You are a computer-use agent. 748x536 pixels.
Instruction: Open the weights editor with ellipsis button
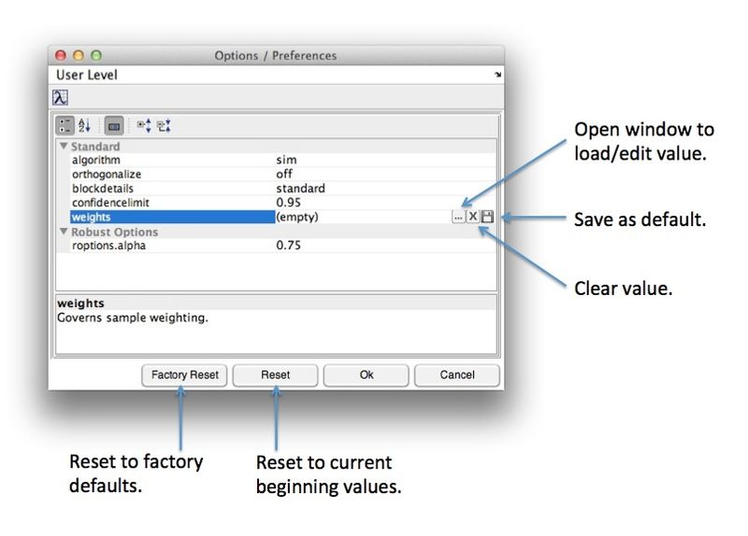(457, 217)
